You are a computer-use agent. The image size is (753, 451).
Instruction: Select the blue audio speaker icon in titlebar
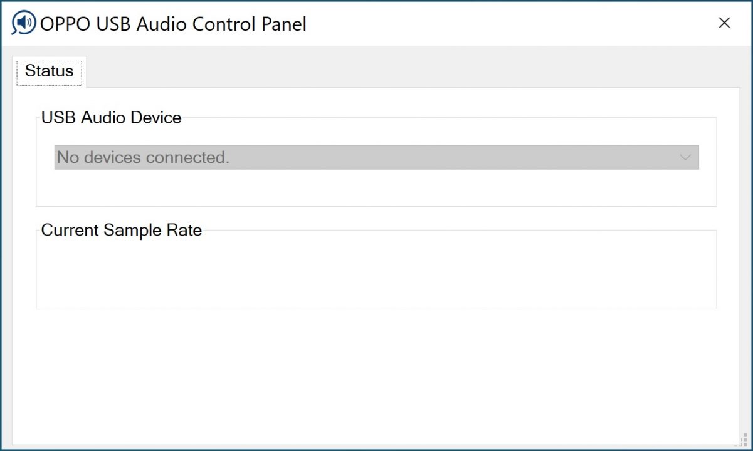(23, 23)
